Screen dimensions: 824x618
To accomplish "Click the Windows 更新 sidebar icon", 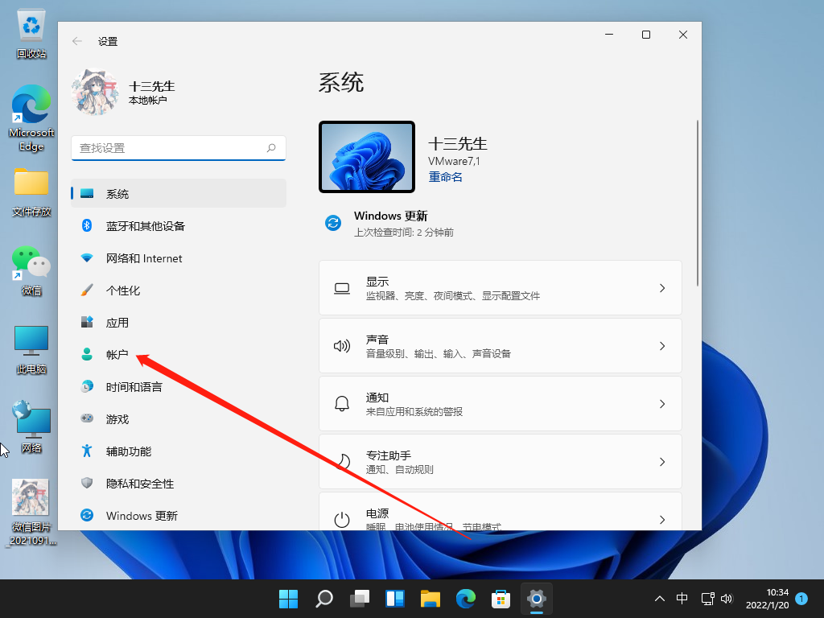I will click(87, 516).
